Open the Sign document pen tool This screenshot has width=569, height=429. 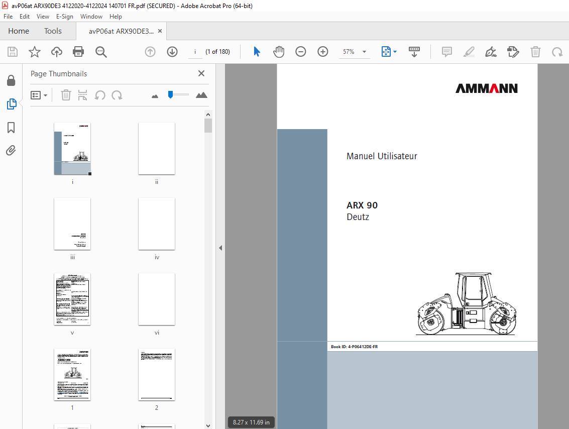pos(491,52)
